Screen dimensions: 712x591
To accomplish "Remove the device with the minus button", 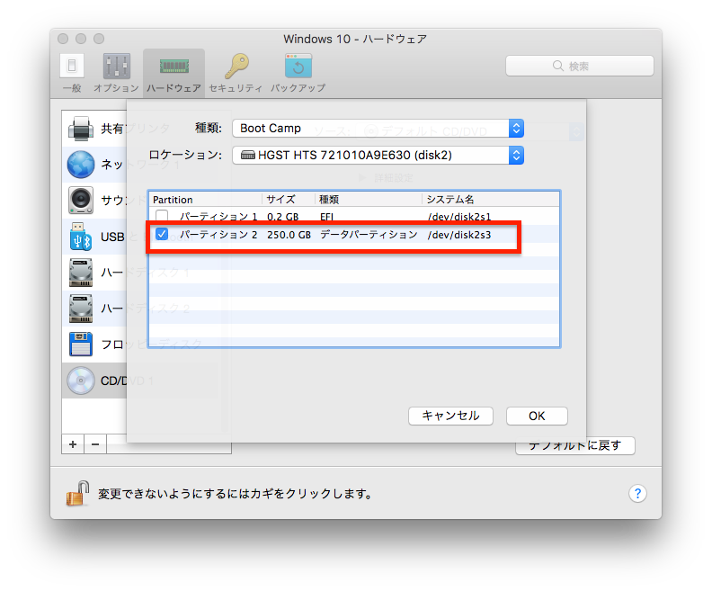I will point(95,444).
